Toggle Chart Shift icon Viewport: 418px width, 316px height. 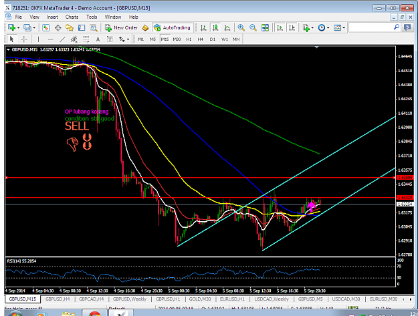point(292,27)
